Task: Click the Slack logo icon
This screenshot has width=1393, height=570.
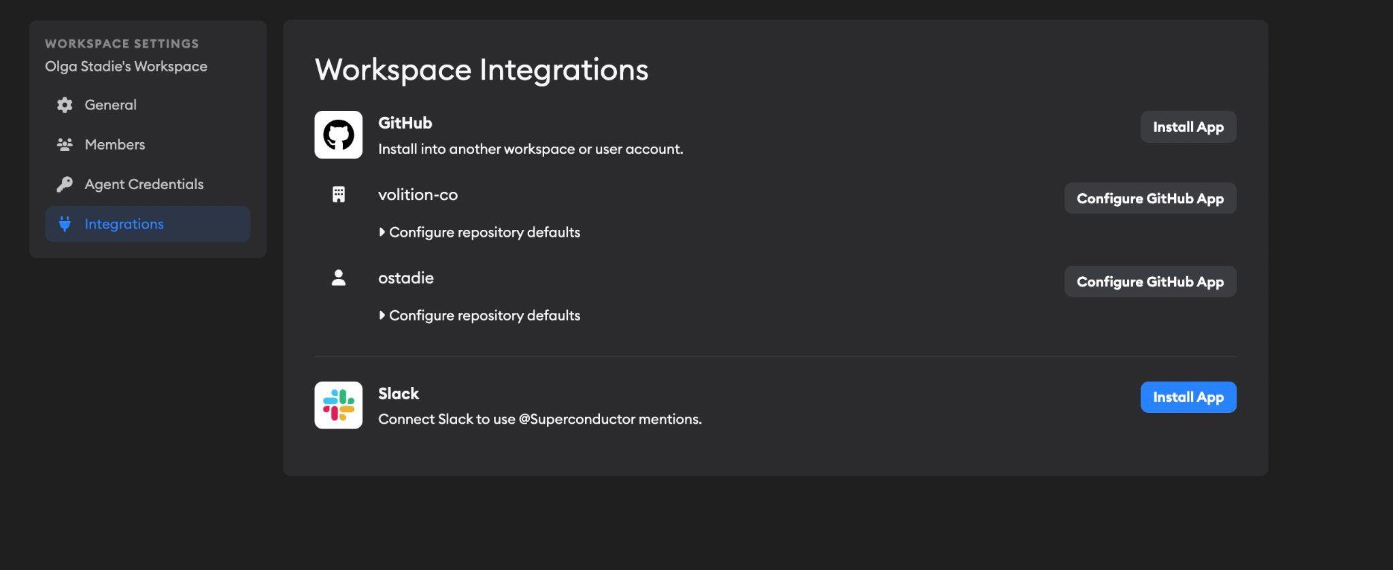Action: (x=338, y=405)
